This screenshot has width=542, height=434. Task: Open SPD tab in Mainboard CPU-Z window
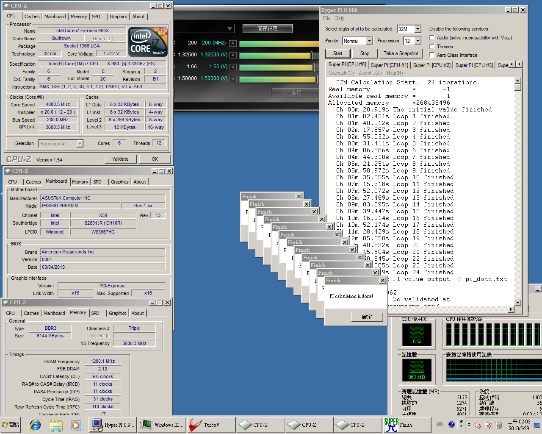click(97, 182)
